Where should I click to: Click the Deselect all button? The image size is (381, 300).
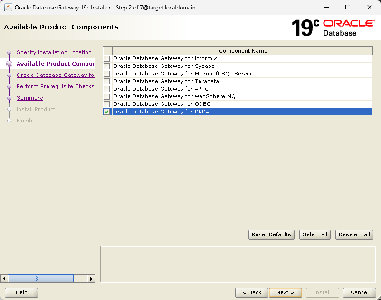coord(354,234)
